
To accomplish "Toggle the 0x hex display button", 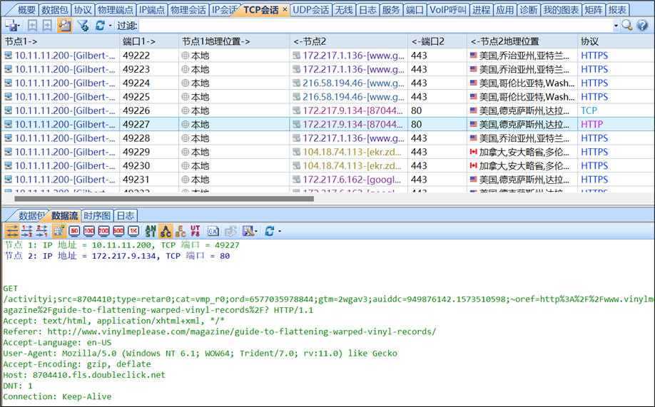I will pyautogui.click(x=213, y=231).
